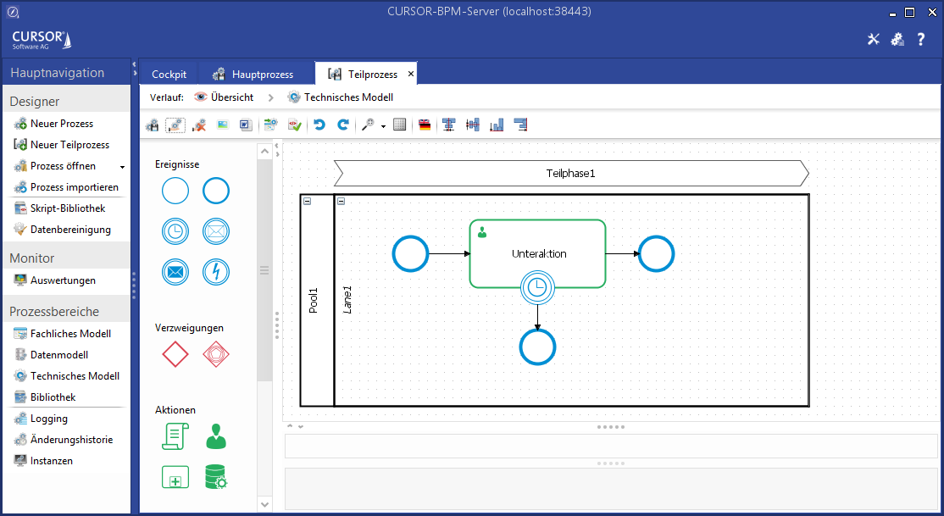Open the zoom magnifier dropdown arrow
Screen dimensions: 944x516
click(383, 126)
